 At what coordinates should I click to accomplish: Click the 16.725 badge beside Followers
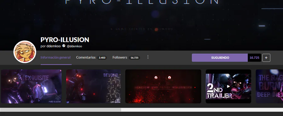click(x=135, y=58)
